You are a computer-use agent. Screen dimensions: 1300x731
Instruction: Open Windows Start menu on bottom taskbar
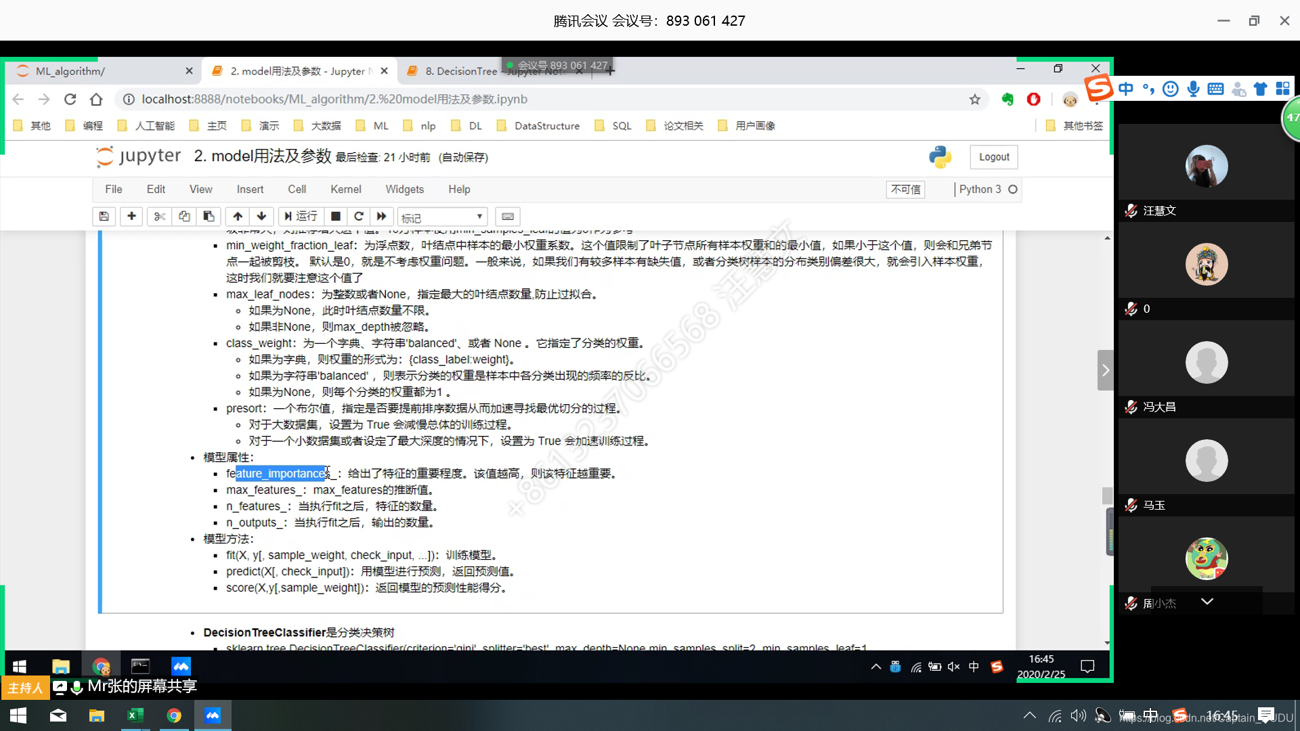tap(18, 715)
